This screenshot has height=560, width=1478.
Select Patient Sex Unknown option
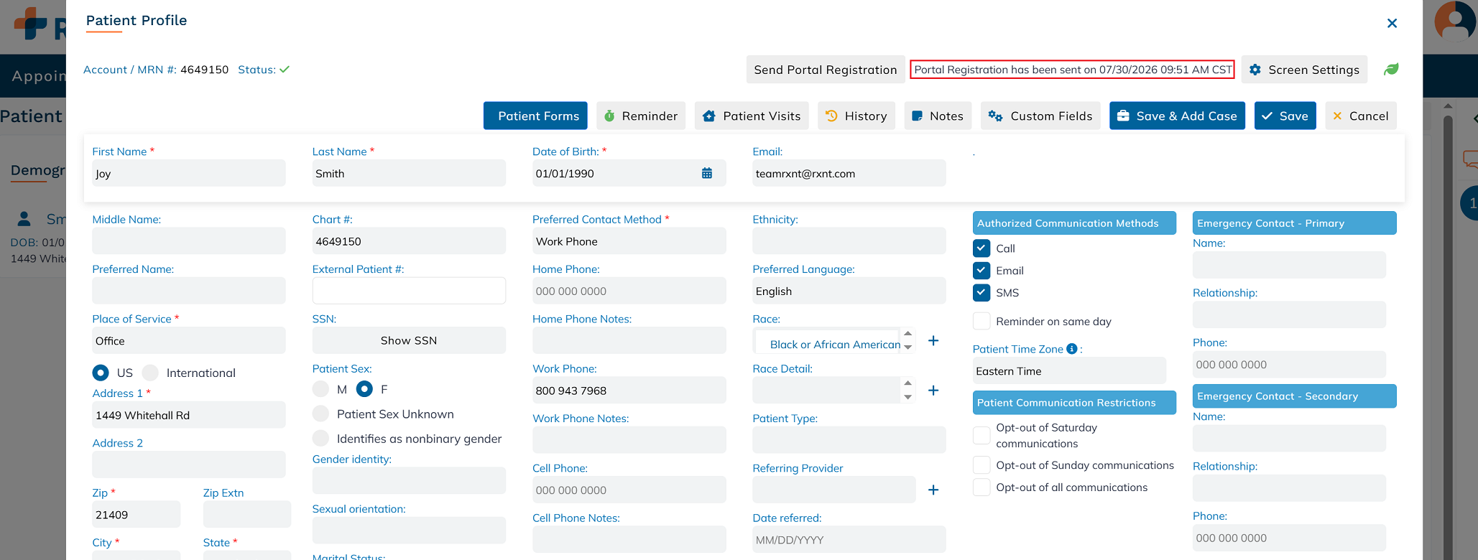point(321,414)
